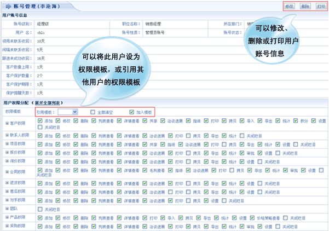Uncheck 导出 in the 售后权限 row
The height and width of the screenshot is (231, 329).
point(206,192)
